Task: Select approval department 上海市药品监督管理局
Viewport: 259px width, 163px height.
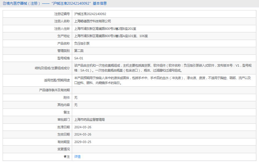Action: click(x=89, y=120)
